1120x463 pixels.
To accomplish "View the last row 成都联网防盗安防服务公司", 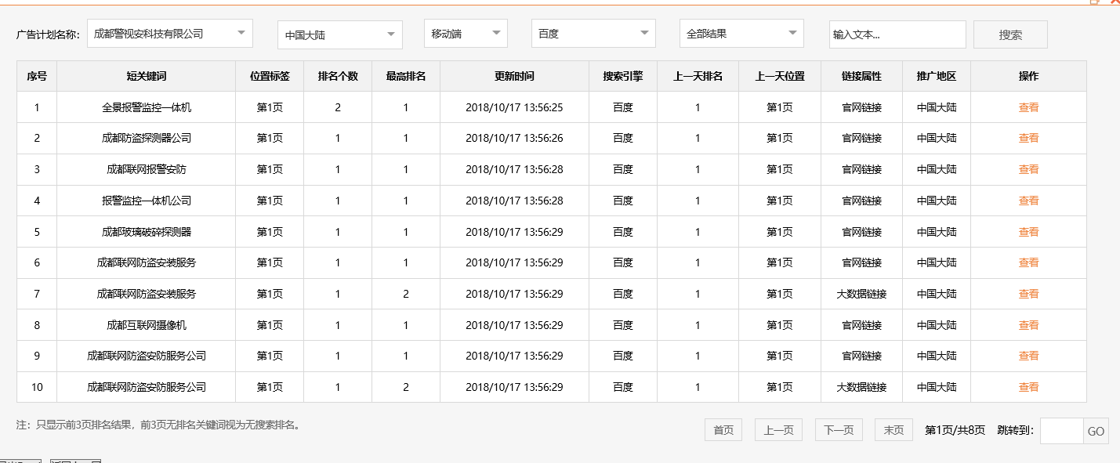I will click(1028, 386).
